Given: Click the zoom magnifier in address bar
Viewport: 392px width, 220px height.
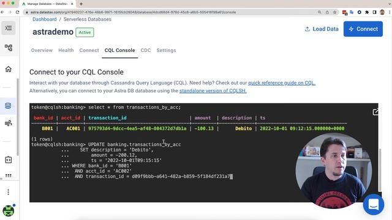Looking at the screenshot, I should pyautogui.click(x=320, y=12).
